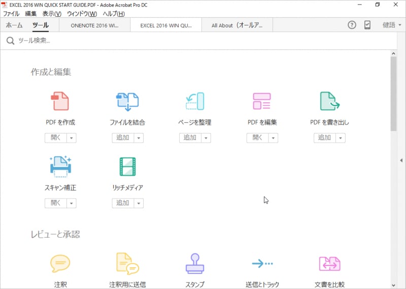The height and width of the screenshot is (289, 406).
Task: Click 追加 button under ページを整理
Action: (x=190, y=138)
